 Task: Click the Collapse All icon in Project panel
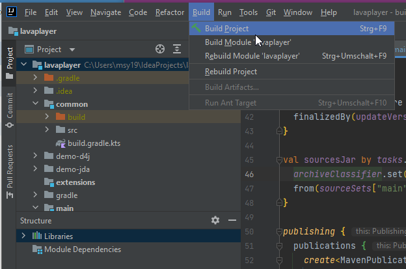tap(177, 50)
